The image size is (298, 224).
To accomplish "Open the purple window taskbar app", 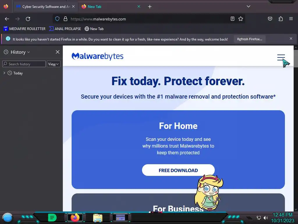I will tap(120, 218).
